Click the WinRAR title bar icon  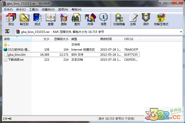pyautogui.click(x=4, y=4)
